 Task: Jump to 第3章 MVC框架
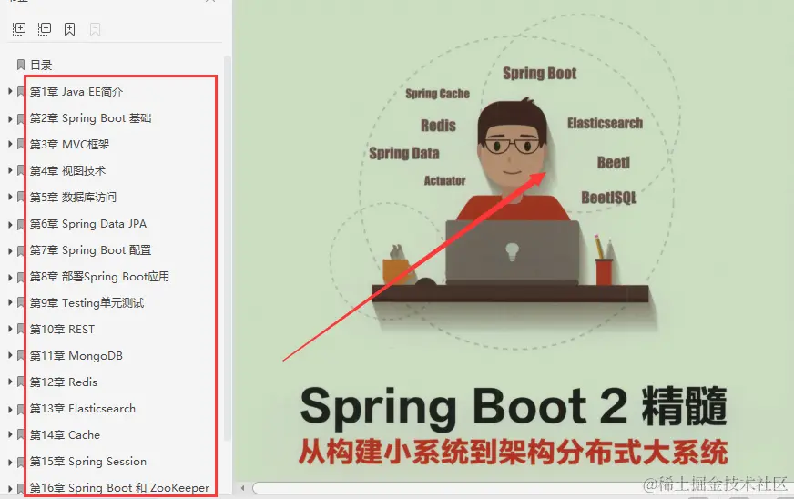[x=69, y=145]
